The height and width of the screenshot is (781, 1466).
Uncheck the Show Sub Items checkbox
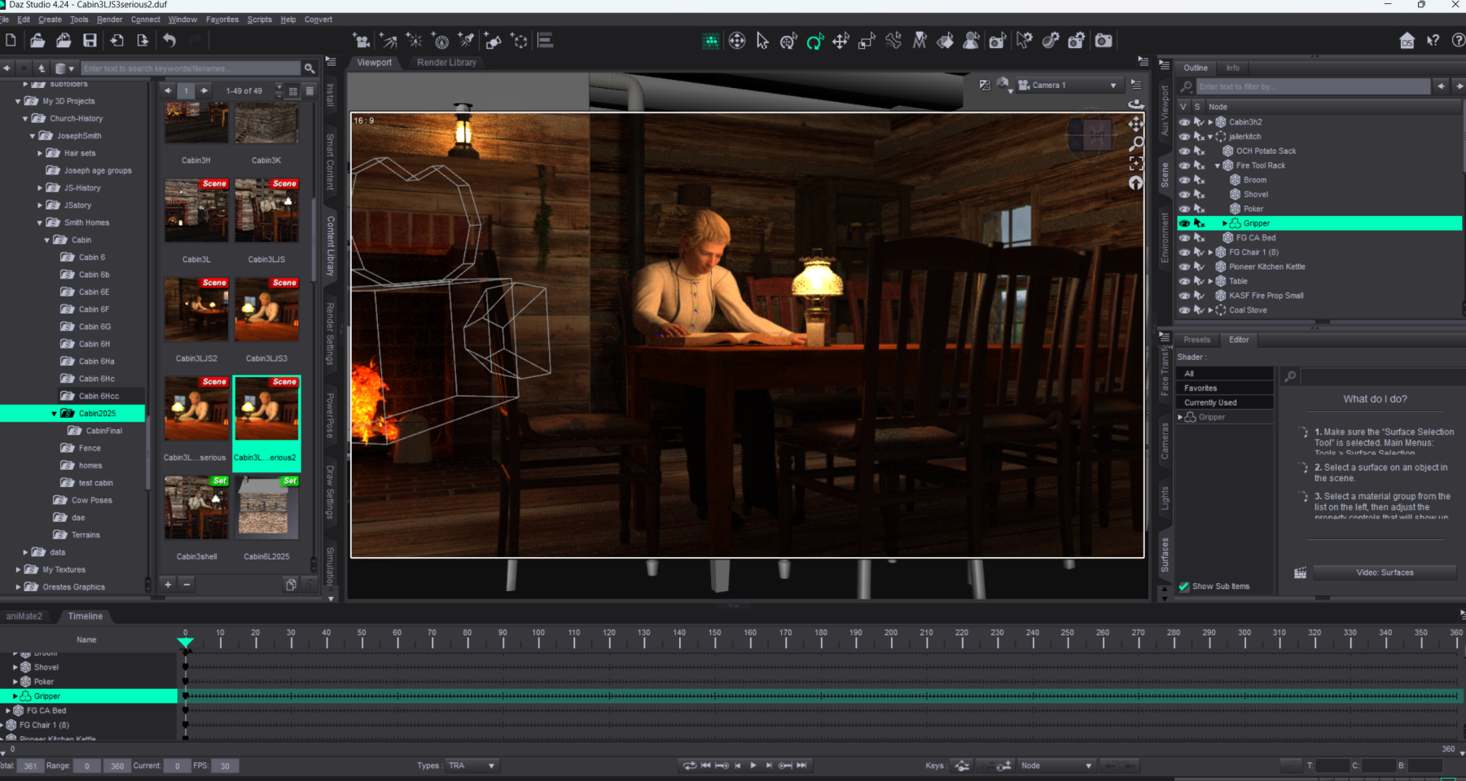1184,586
